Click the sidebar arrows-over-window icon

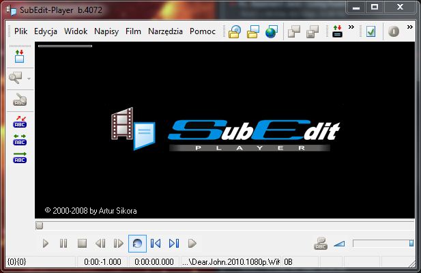[19, 57]
